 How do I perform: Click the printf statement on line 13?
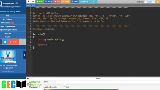pyautogui.click(x=51, y=39)
